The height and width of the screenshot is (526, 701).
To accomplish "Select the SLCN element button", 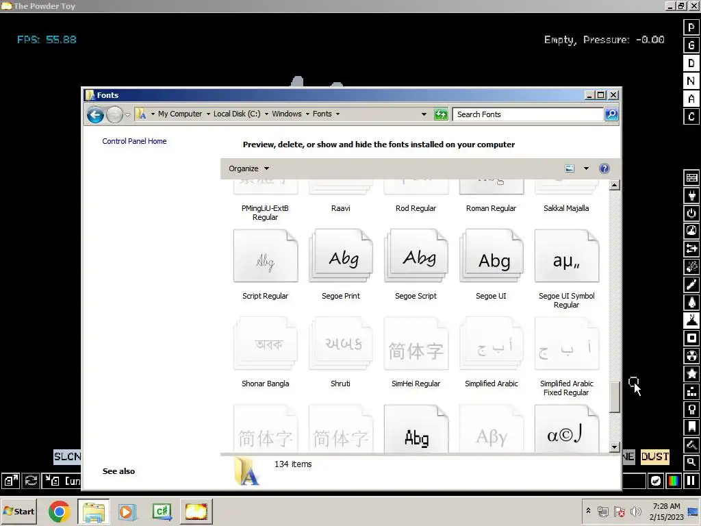I will [x=68, y=457].
